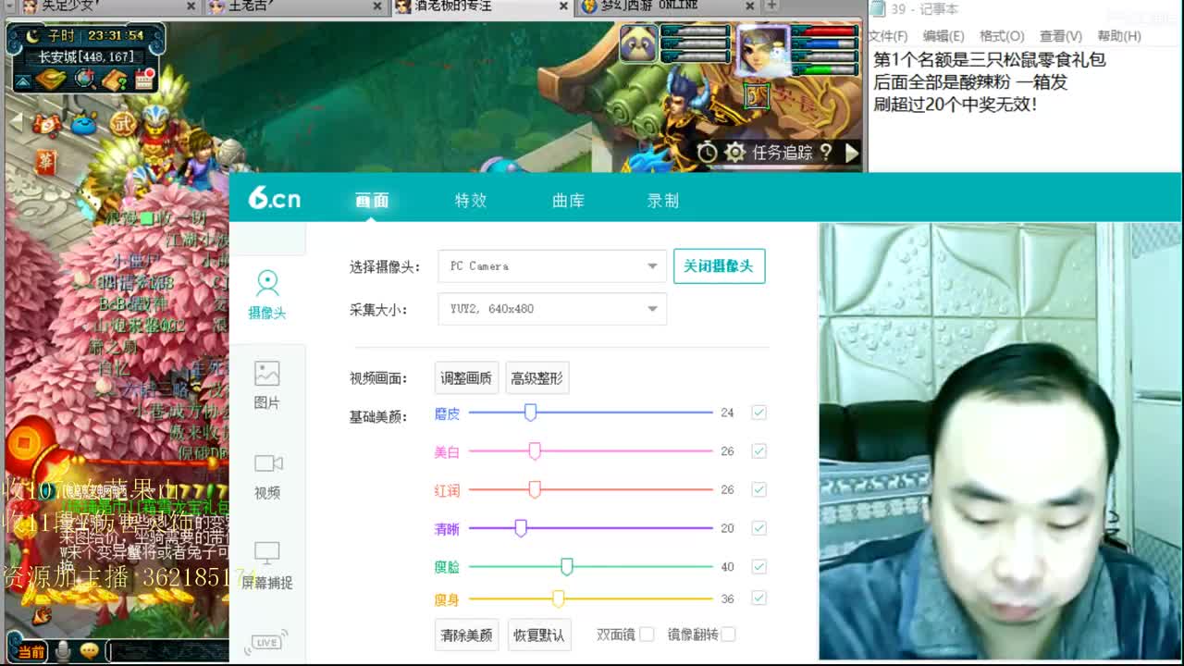Toggle the 红润 checkbox
The height and width of the screenshot is (666, 1184).
tap(758, 489)
